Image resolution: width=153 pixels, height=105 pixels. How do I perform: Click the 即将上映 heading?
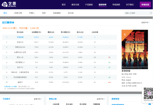(53, 99)
